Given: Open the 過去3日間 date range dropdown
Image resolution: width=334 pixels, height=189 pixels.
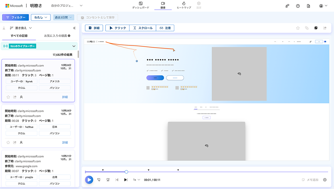Looking at the screenshot, I should pos(63,17).
